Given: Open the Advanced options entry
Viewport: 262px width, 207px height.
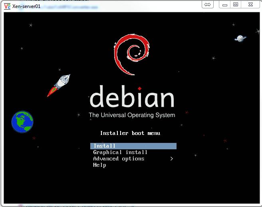Looking at the screenshot, I should click(119, 159).
